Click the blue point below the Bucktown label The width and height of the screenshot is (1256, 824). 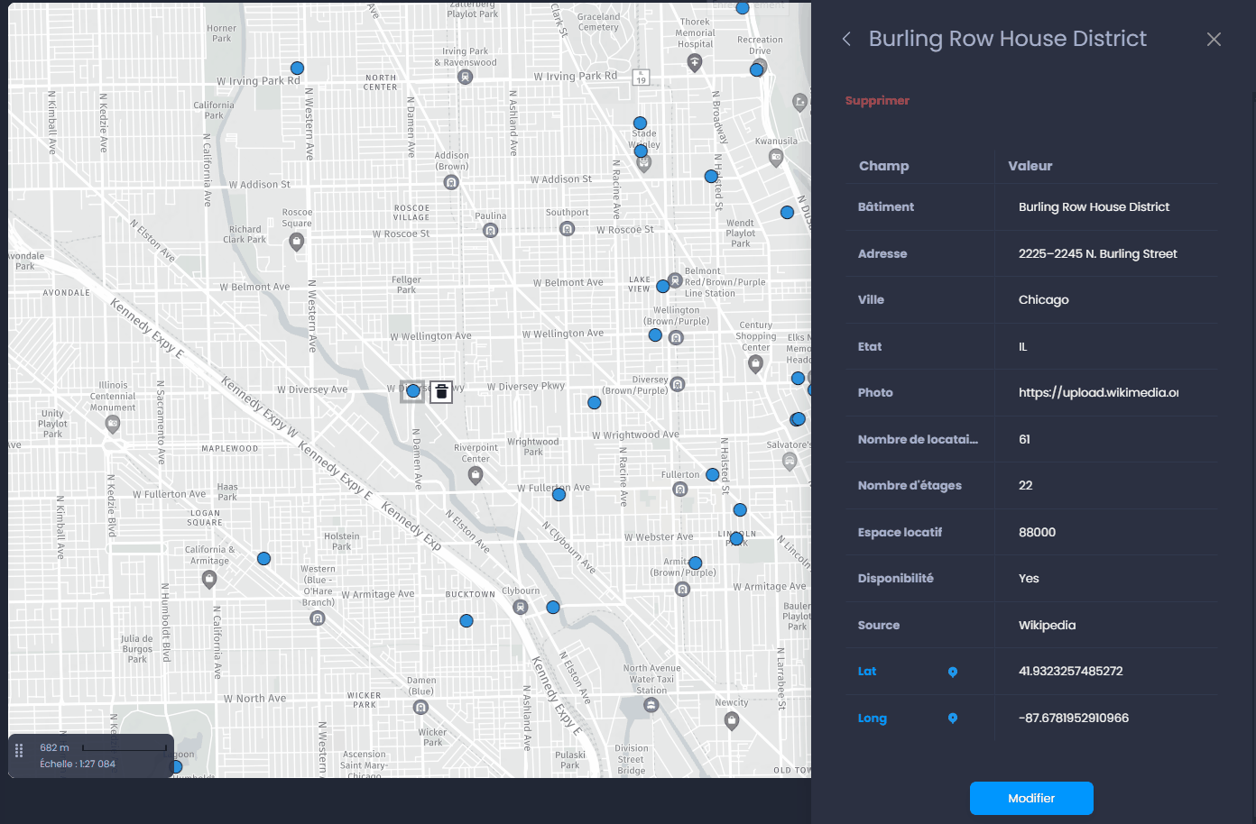point(466,621)
